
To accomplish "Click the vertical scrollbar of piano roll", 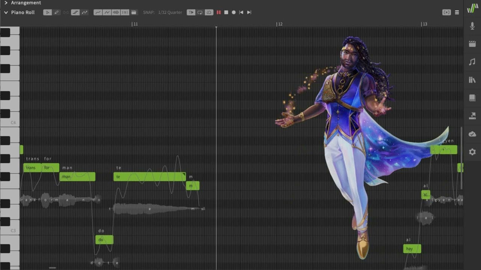I will pyautogui.click(x=461, y=157).
